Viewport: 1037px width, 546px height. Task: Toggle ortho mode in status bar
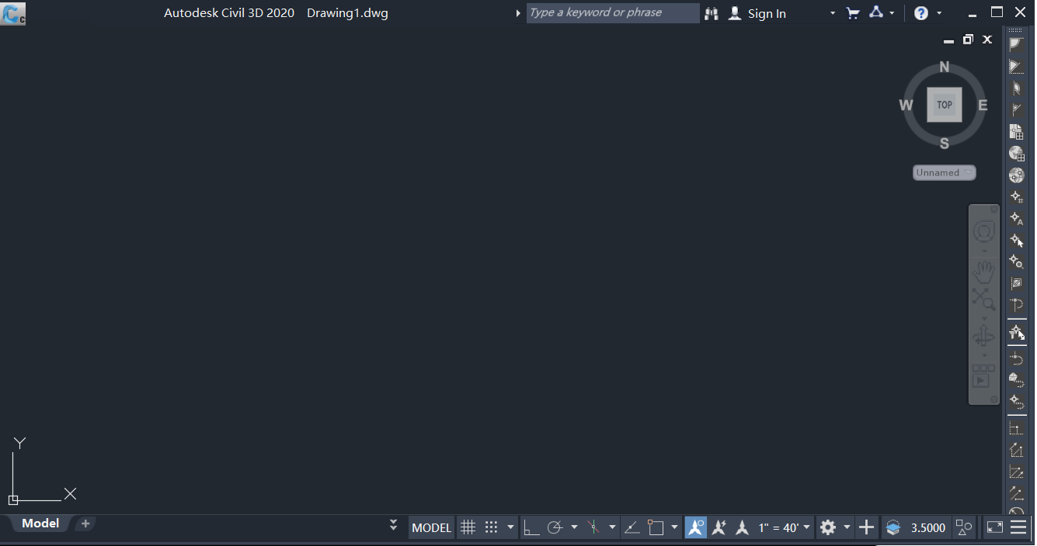(x=531, y=527)
